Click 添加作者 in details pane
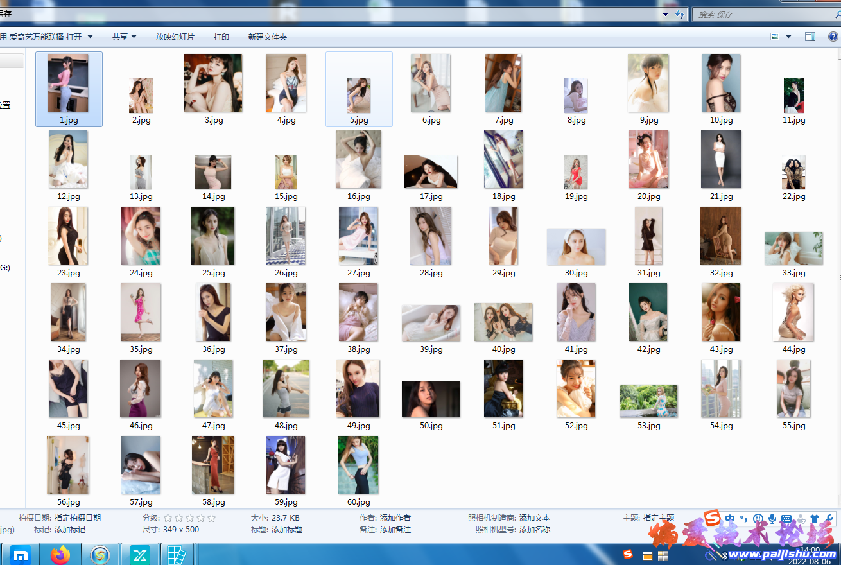Image resolution: width=841 pixels, height=565 pixels. click(x=395, y=518)
